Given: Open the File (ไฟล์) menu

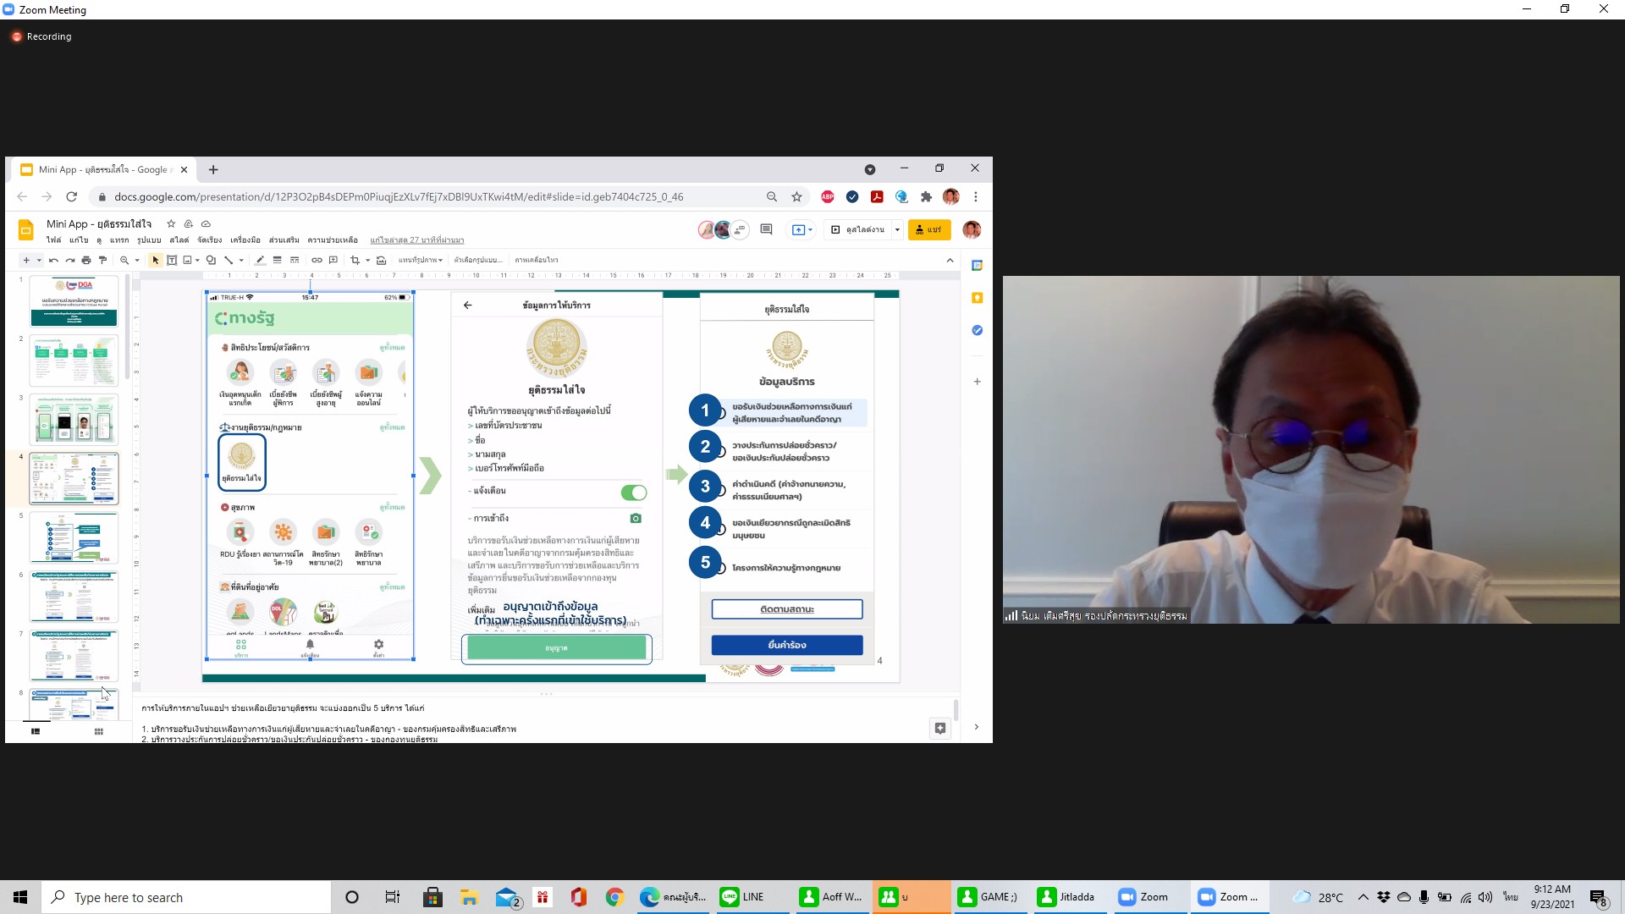Looking at the screenshot, I should [x=53, y=240].
